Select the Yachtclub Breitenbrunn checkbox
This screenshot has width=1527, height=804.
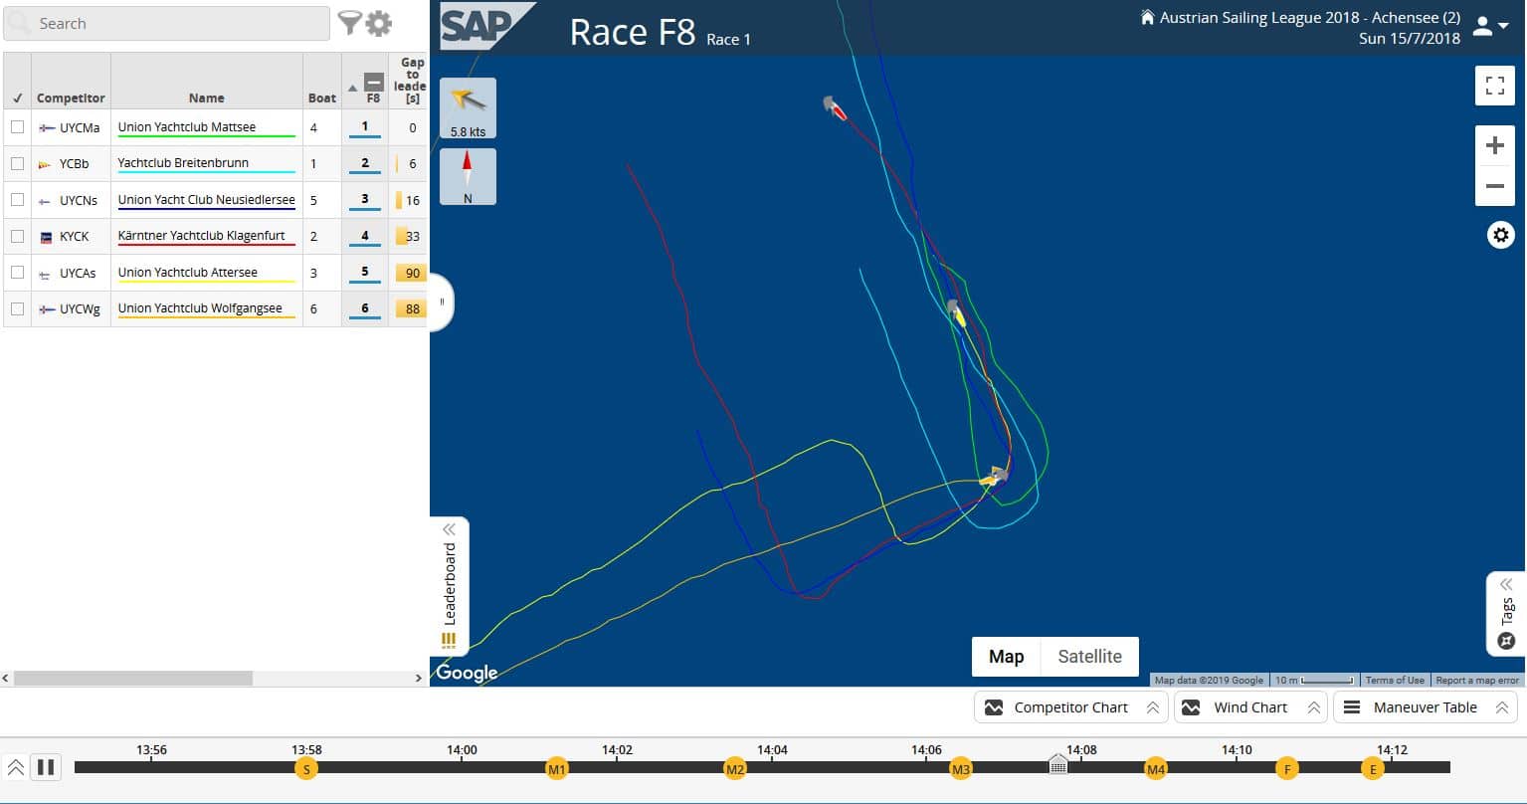(x=17, y=163)
